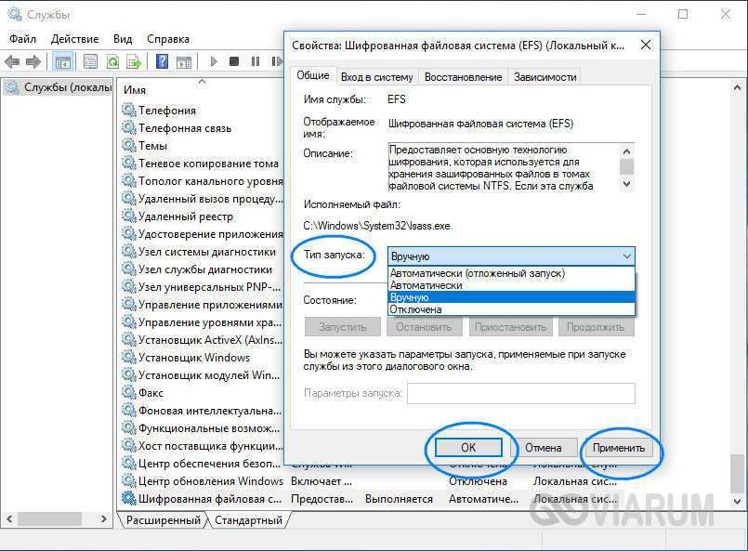Open the blue Help question-mark icon
Viewport: 748px width, 551px height.
(163, 61)
